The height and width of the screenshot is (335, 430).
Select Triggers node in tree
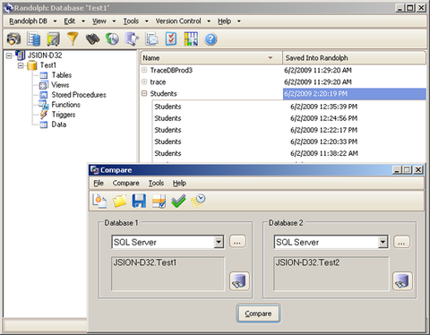click(64, 115)
